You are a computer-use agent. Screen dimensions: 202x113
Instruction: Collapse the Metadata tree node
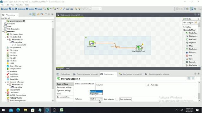[3, 31]
